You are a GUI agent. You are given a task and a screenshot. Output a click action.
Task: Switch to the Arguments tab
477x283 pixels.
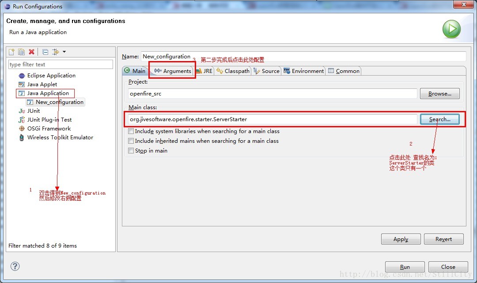[173, 71]
